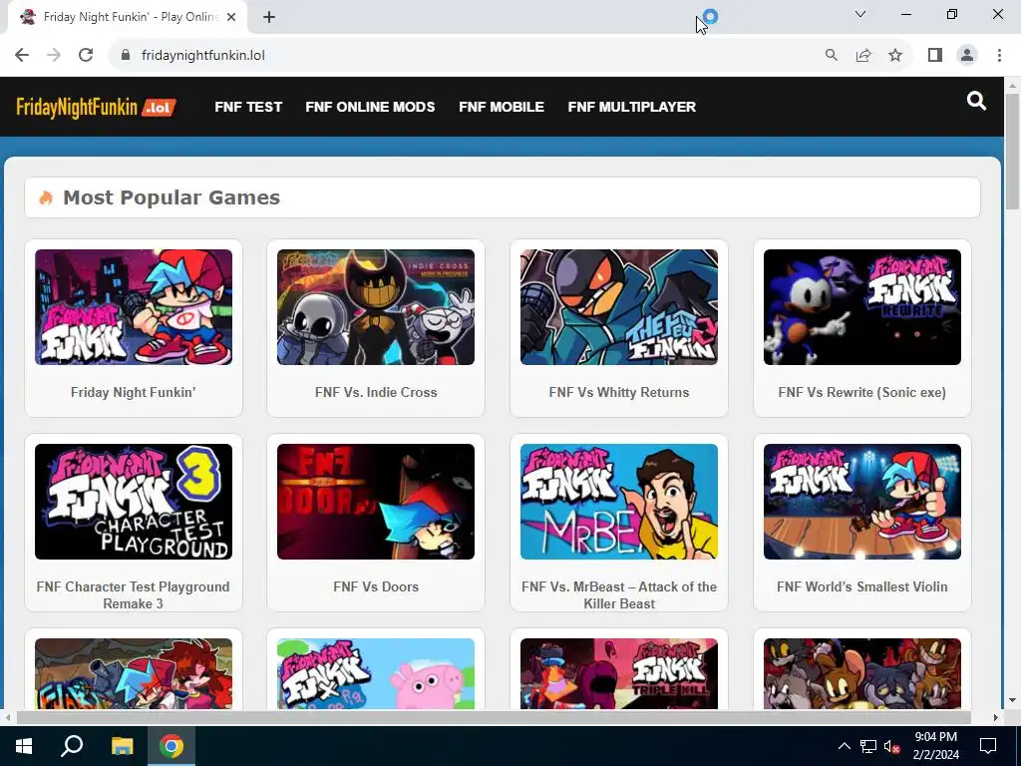Open the FNF MULTIPLAYER menu item
Viewport: 1021px width, 766px height.
coord(631,107)
